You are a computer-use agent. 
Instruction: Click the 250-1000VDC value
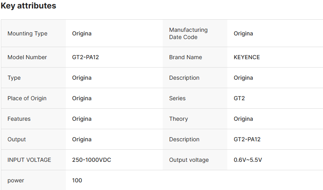(x=92, y=160)
